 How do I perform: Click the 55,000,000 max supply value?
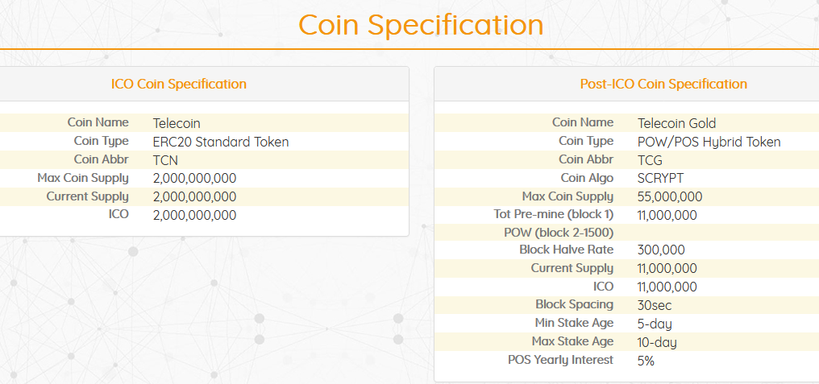[x=669, y=196]
